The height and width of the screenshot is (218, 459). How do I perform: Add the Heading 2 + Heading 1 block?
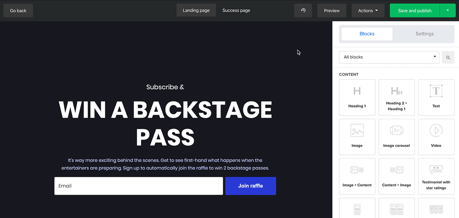click(397, 97)
